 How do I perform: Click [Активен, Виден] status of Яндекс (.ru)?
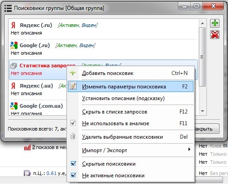(78, 25)
